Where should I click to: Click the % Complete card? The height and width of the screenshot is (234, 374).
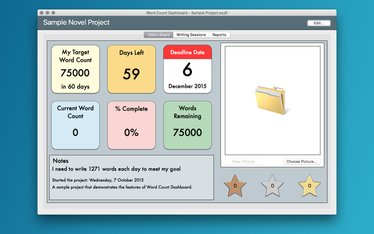(131, 125)
